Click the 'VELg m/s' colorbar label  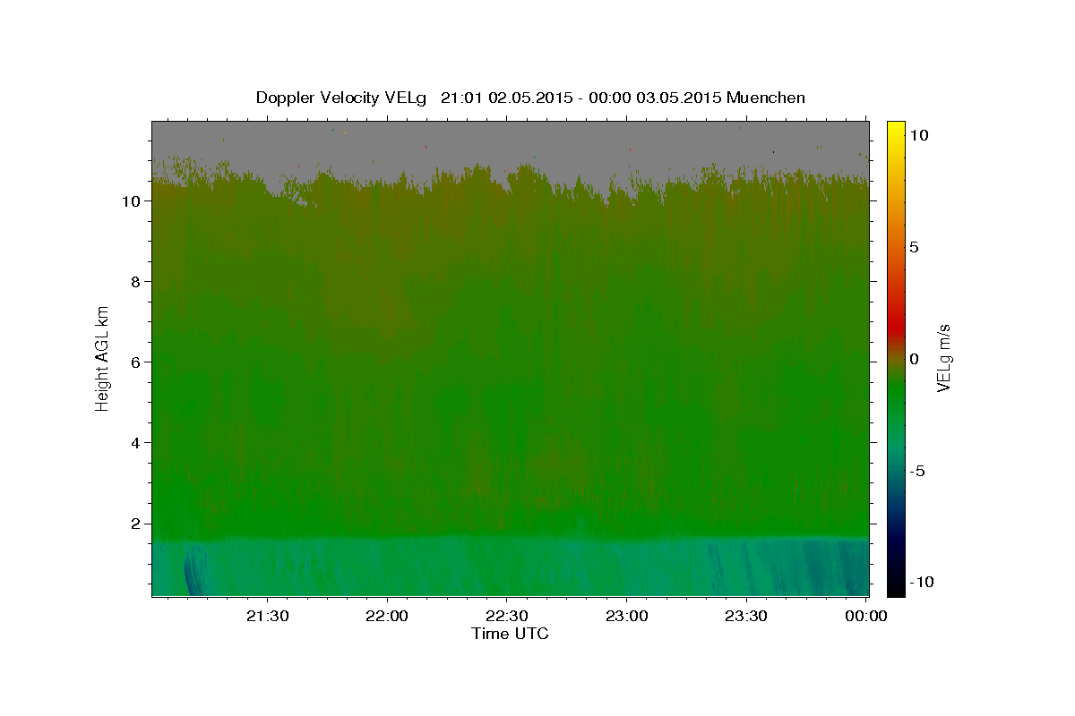(x=943, y=357)
